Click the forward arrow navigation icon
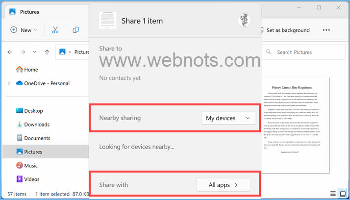Viewport: 350px width, 200px height. click(x=23, y=52)
